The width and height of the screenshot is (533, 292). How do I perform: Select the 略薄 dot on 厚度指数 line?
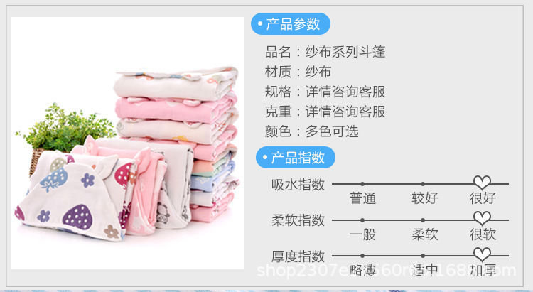click(362, 256)
